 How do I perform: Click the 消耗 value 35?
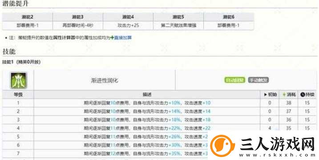[x=288, y=128]
